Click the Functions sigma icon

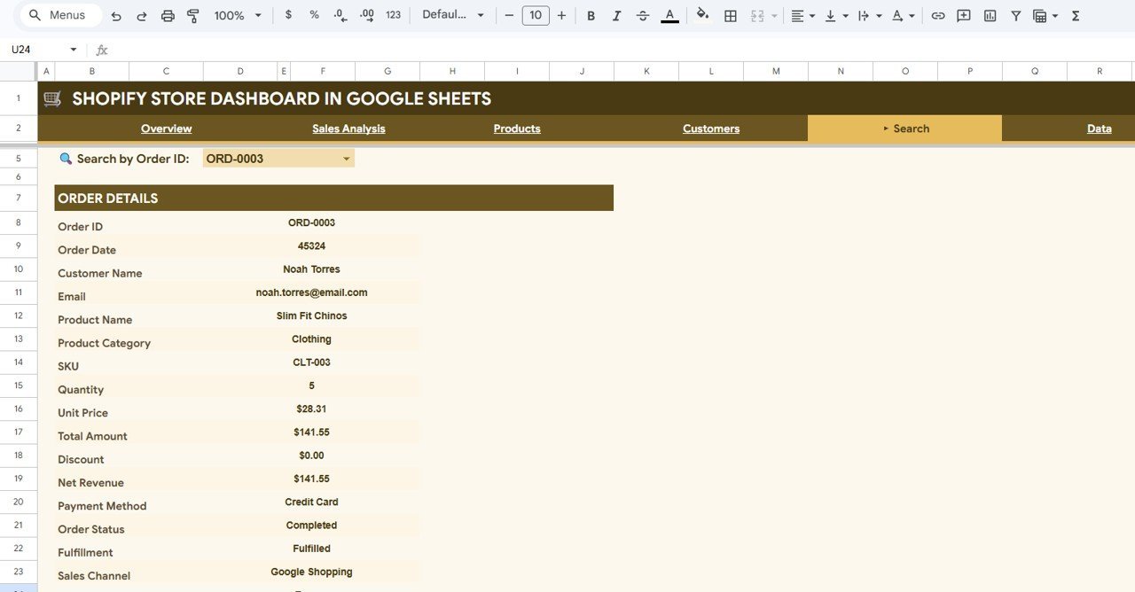1074,15
